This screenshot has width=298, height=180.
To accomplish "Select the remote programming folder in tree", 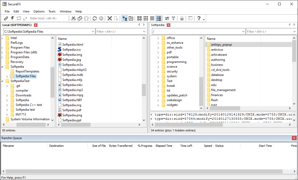I will click(x=177, y=62).
